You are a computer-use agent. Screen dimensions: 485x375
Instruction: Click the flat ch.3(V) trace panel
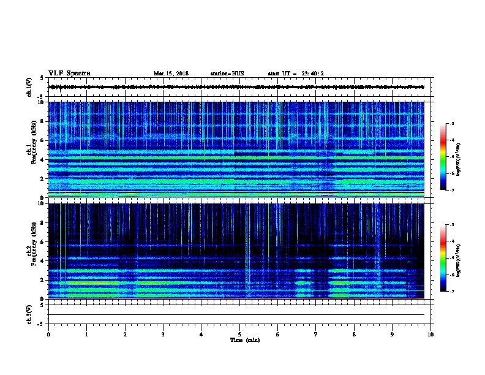pos(239,314)
